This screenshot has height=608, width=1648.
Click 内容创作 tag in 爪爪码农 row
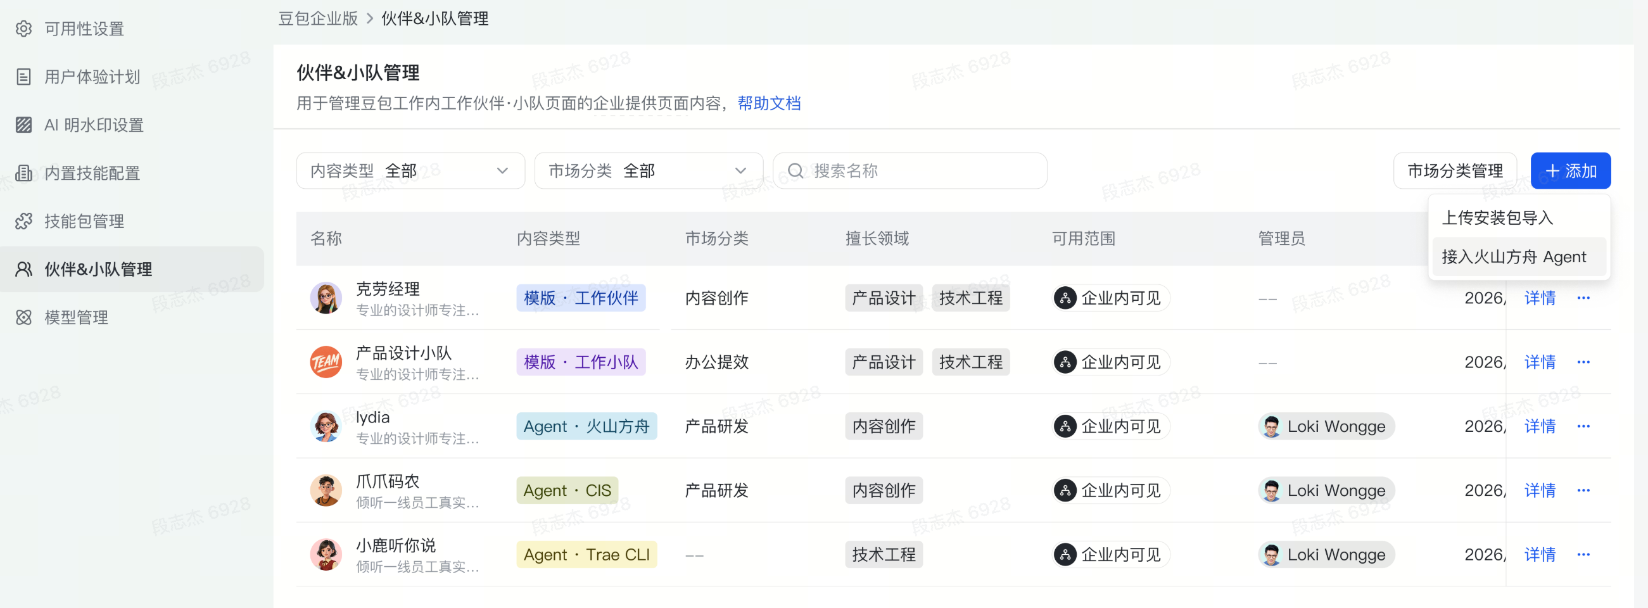tap(884, 490)
